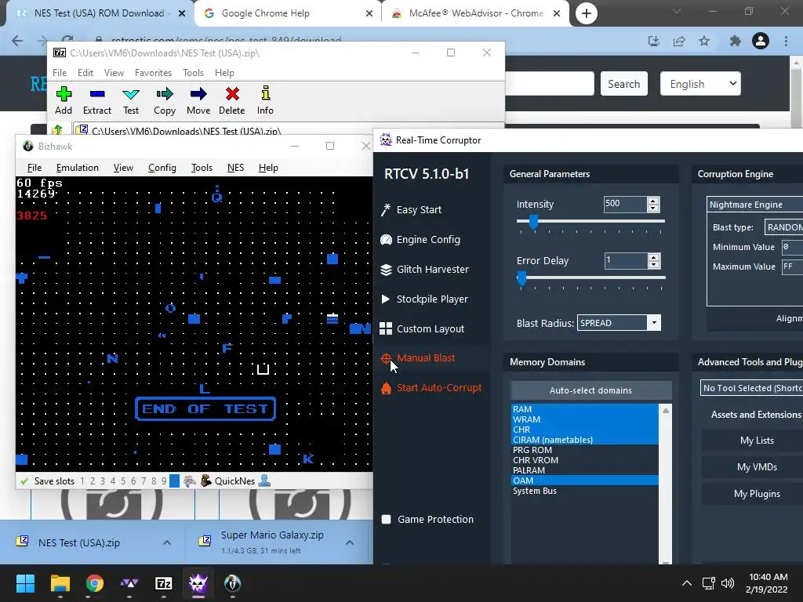The height and width of the screenshot is (602, 803).
Task: Select save slot 5 in Bizhawk
Action: pos(123,481)
